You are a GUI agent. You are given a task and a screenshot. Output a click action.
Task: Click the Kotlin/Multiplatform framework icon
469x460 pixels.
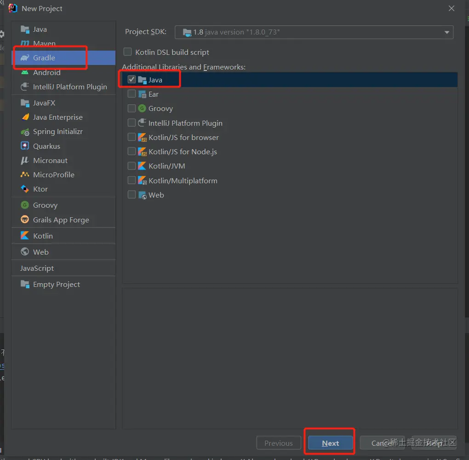(143, 181)
